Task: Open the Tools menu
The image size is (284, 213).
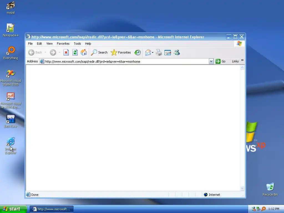Action: click(x=77, y=44)
